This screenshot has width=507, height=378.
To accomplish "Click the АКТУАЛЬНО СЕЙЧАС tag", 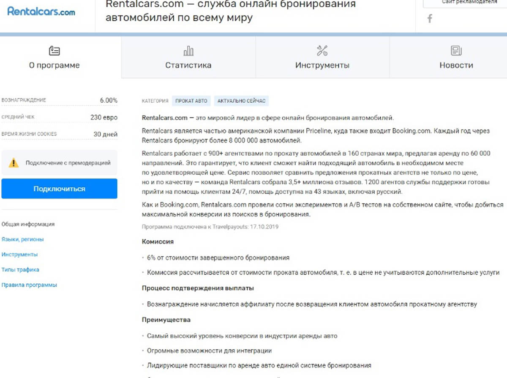I will pos(241,101).
